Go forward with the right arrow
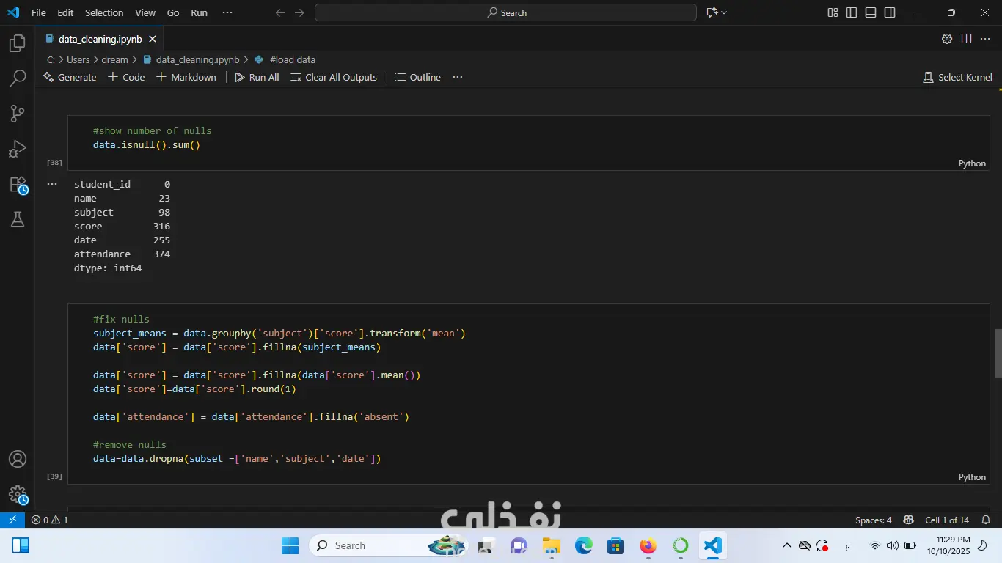Viewport: 1002px width, 563px height. coord(299,12)
